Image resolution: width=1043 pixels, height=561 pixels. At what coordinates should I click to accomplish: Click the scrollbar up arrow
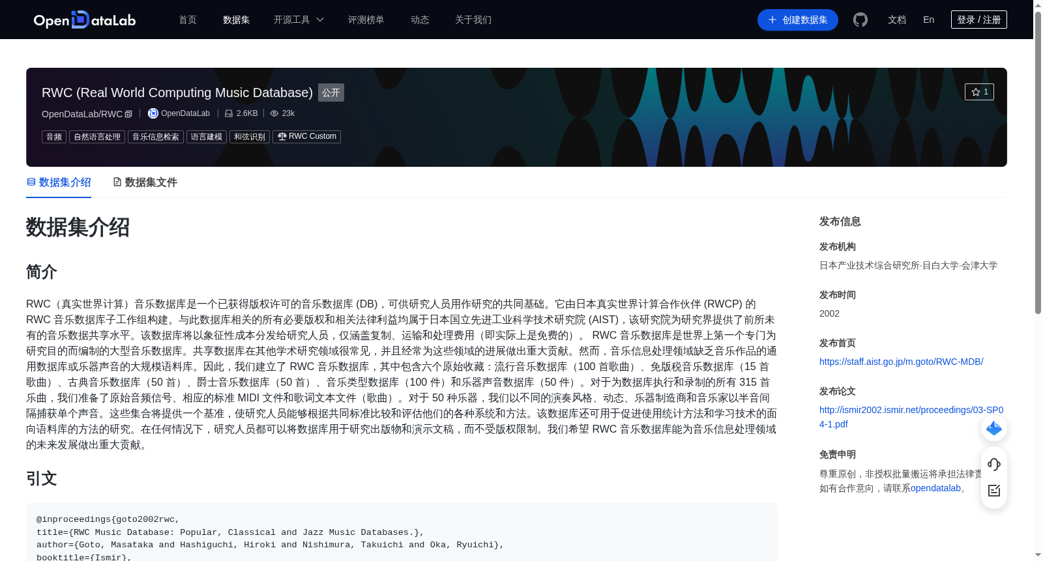coord(1038,5)
